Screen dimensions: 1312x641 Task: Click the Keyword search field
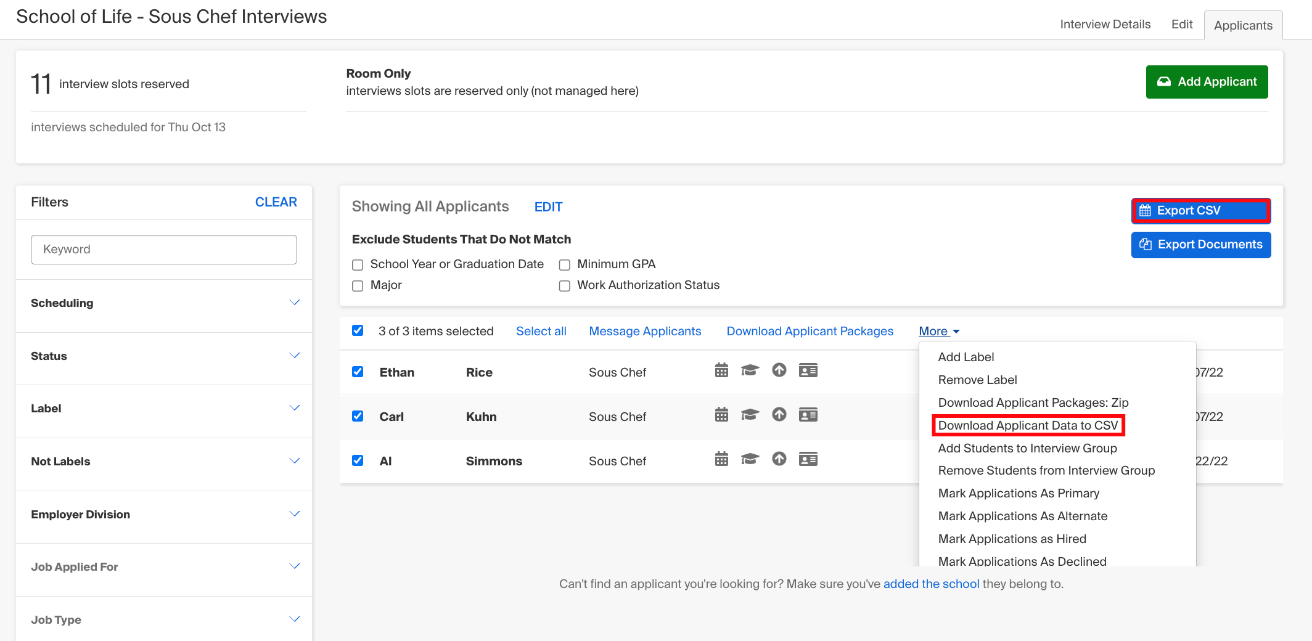(163, 249)
